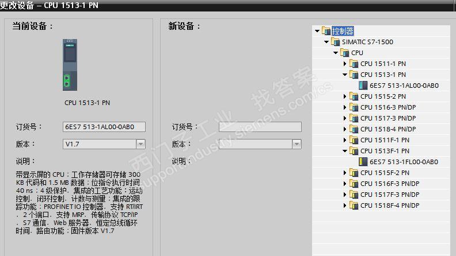Screen dimensions: 456x256
Task: Expand the CPU 1516-3 PN/DP node
Action: (x=345, y=107)
